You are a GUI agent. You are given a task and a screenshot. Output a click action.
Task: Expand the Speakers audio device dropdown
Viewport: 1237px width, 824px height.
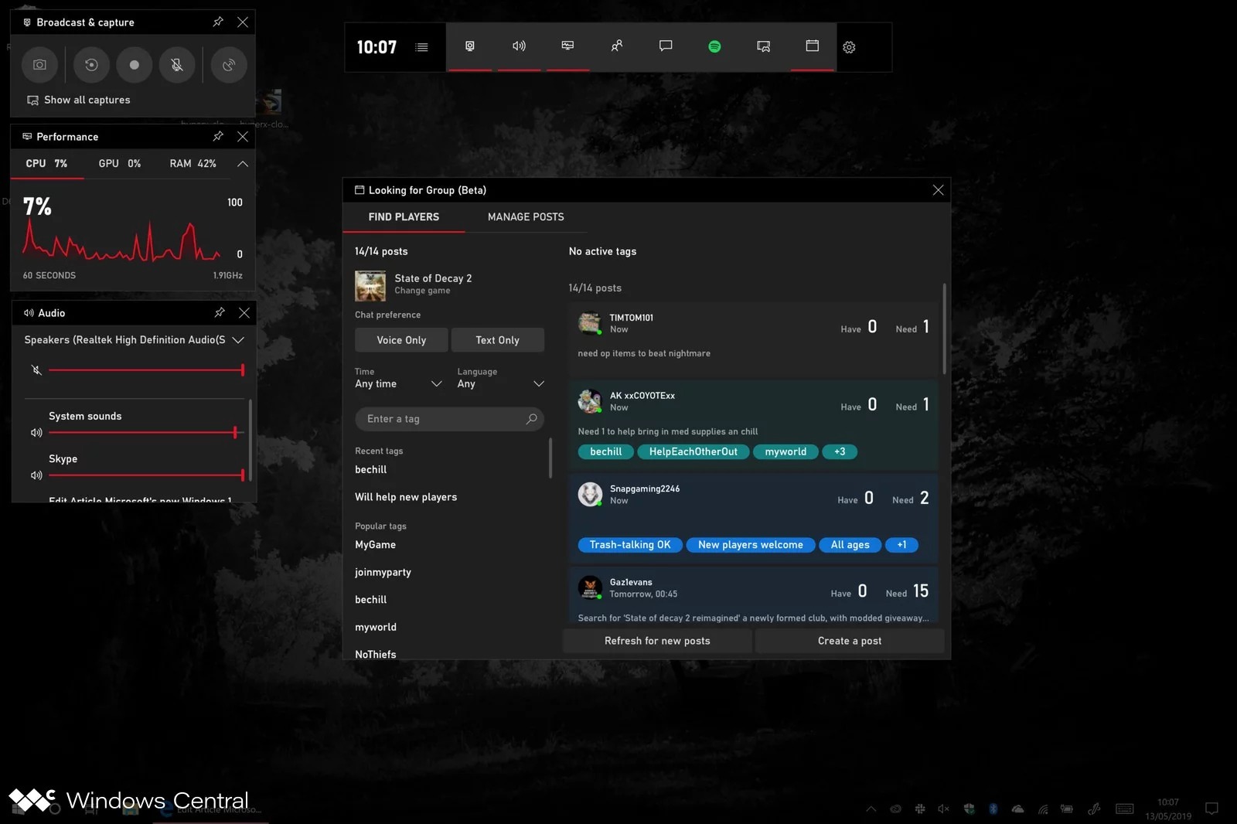(238, 340)
